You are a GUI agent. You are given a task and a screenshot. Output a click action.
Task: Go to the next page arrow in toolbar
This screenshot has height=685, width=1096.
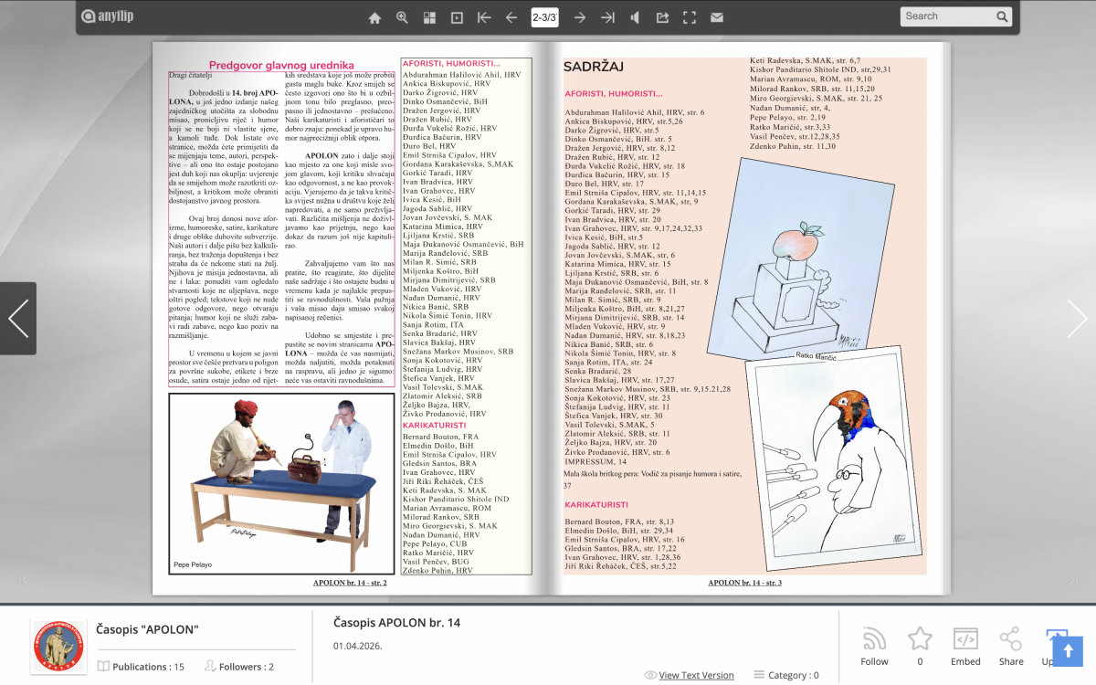(579, 17)
